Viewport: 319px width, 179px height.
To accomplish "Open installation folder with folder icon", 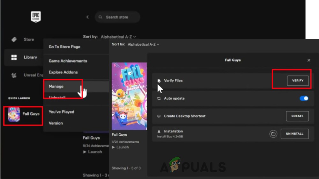I will 273,134.
